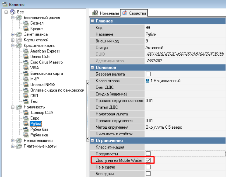Select Рубли баз in the tree
The height and width of the screenshot is (177, 226).
tap(39, 129)
